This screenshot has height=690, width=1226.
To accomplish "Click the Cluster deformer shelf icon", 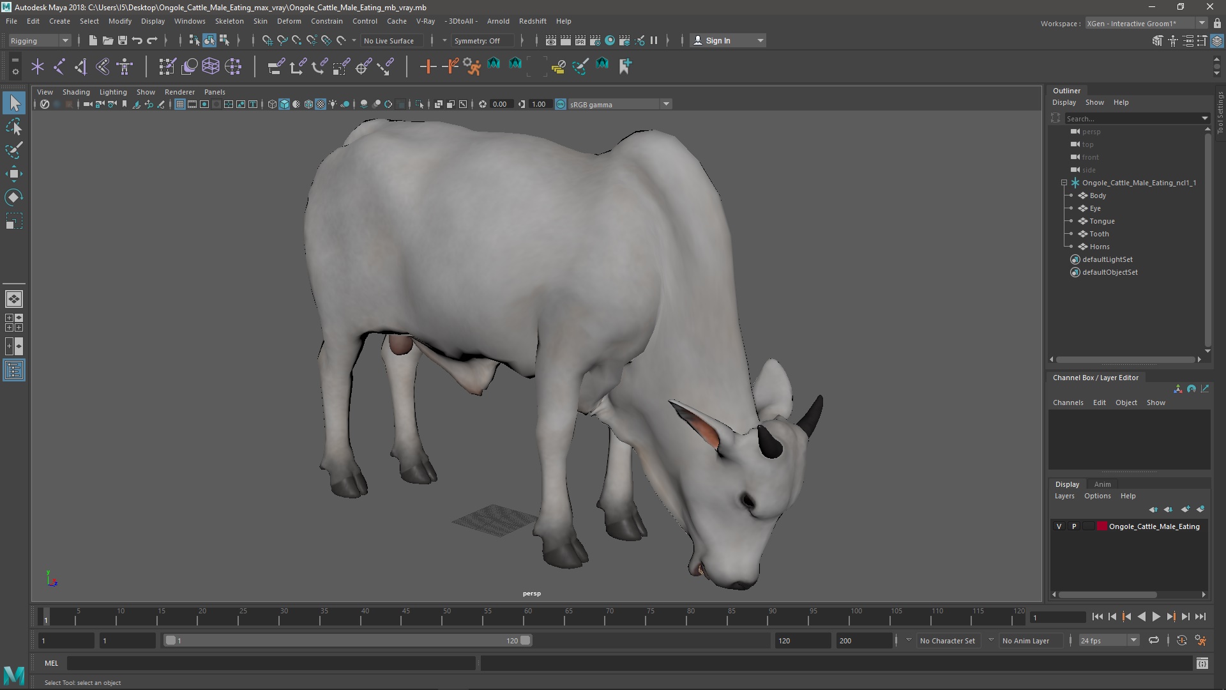I will click(x=233, y=66).
